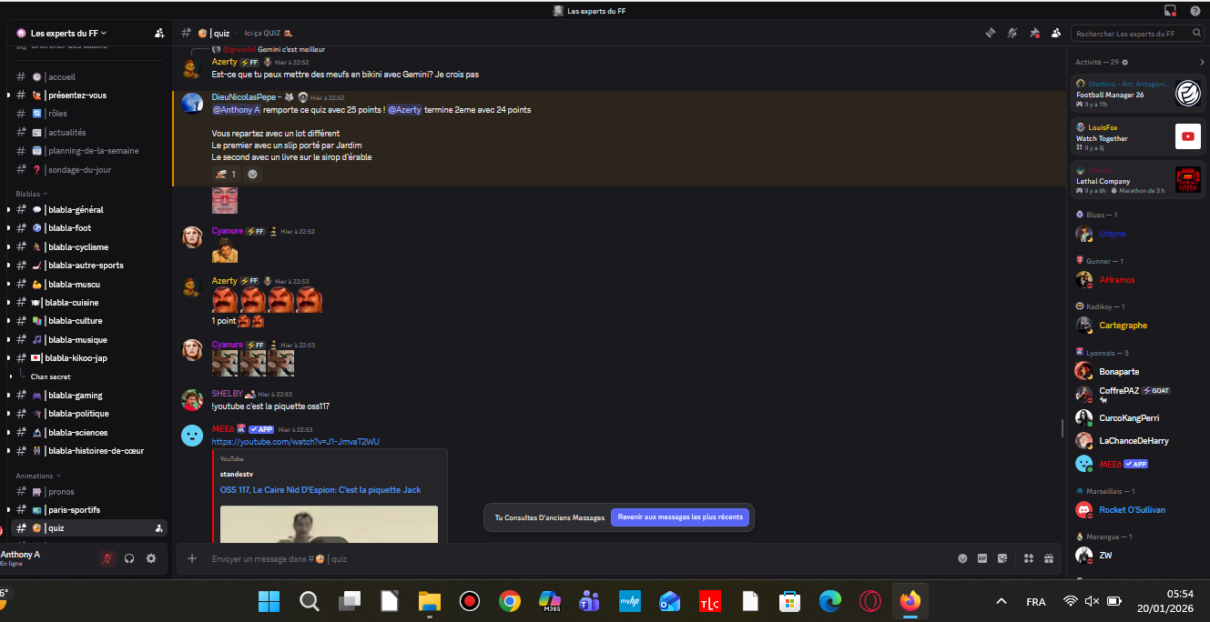Viewport: 1210px width, 622px height.
Task: Open user settings gear beside Anthony A
Action: click(x=151, y=558)
